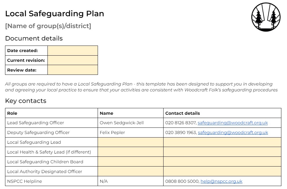
Task: Click Local Safeguarding Children Board name cell
Action: click(131, 162)
